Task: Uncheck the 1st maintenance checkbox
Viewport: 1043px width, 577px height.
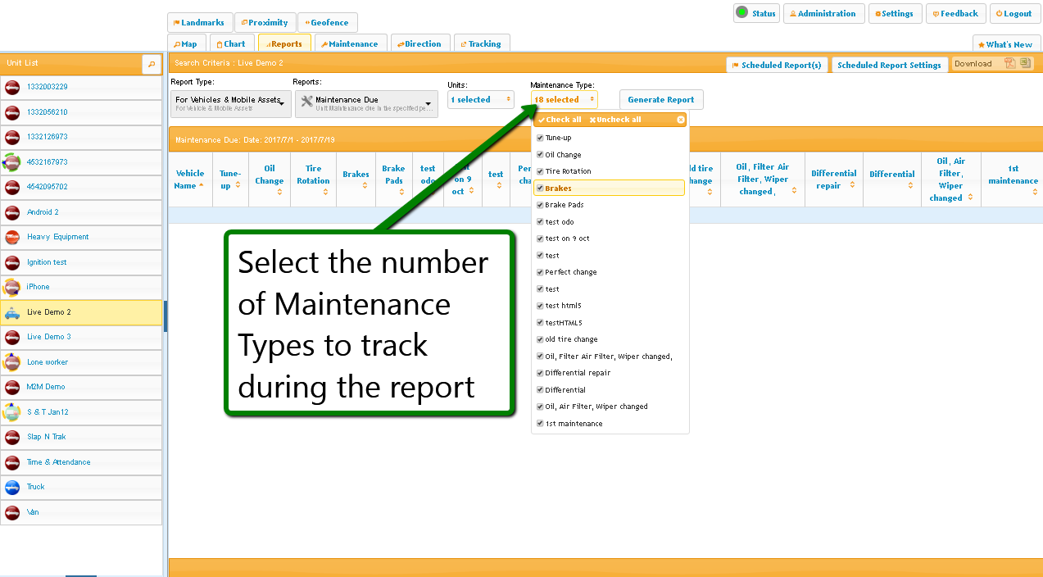Action: (540, 424)
